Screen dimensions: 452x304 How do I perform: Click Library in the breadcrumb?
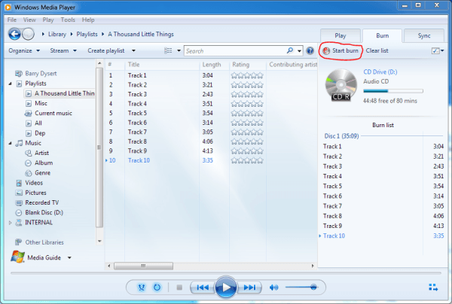[x=57, y=35]
